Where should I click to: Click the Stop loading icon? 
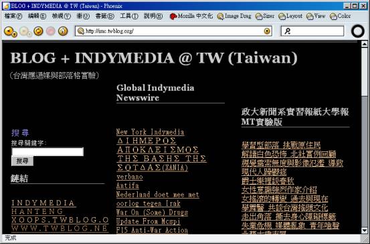[x=50, y=31]
